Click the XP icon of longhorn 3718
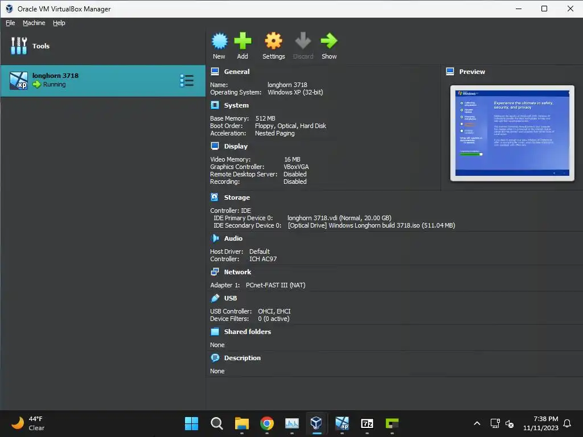Screen dimensions: 583x437 coord(19,81)
